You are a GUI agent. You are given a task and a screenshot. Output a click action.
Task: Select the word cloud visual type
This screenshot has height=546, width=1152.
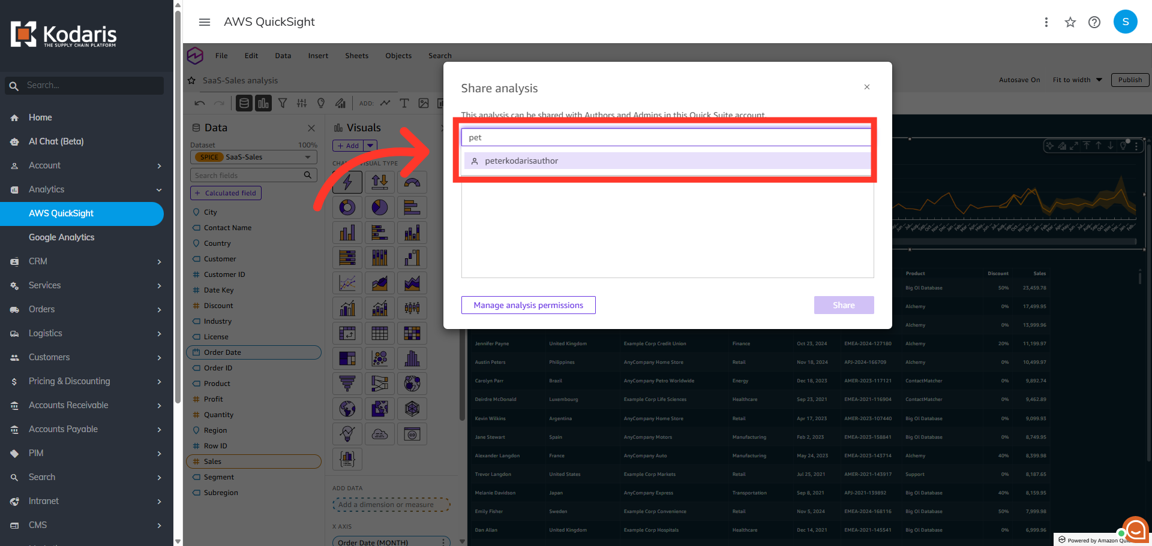click(x=380, y=434)
